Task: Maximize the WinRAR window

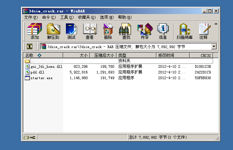Action: point(210,11)
